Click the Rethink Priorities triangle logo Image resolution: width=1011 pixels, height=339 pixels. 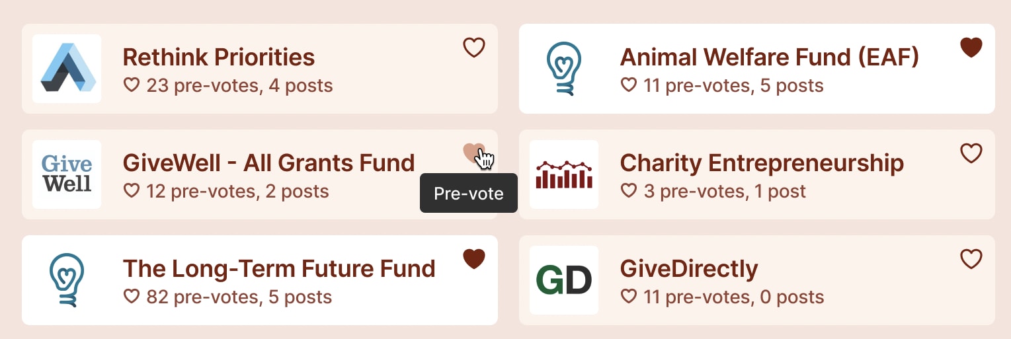67,69
